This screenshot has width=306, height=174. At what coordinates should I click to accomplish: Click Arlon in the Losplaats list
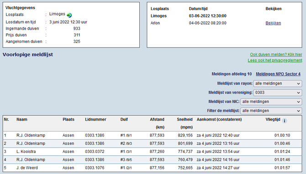155,23
